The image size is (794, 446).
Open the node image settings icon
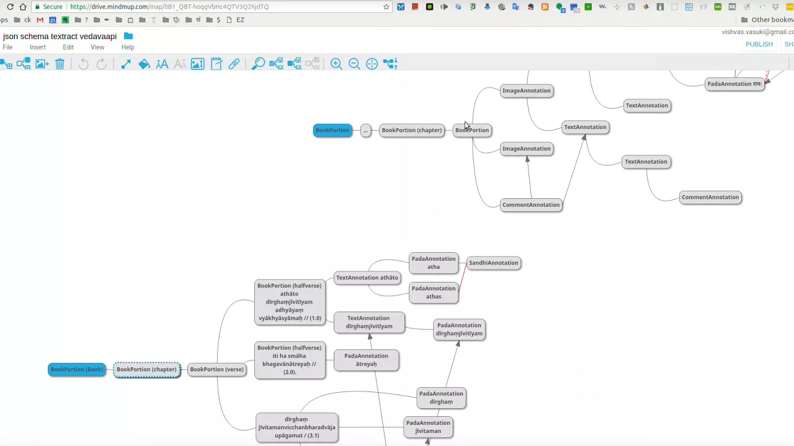(198, 64)
